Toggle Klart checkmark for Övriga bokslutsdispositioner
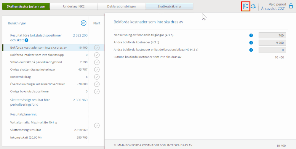The height and width of the screenshot is (149, 296). (x=97, y=91)
